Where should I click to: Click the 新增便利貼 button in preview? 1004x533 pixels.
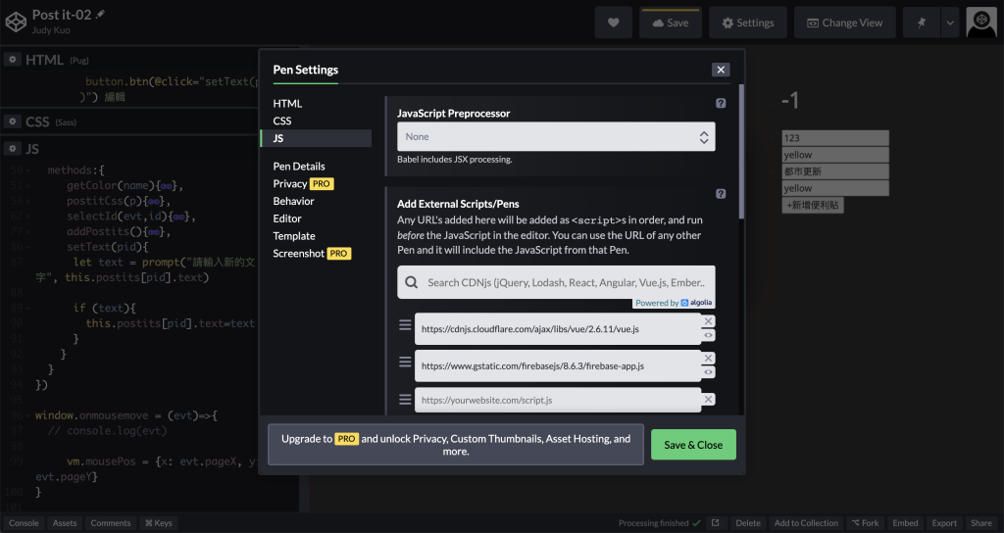[813, 206]
